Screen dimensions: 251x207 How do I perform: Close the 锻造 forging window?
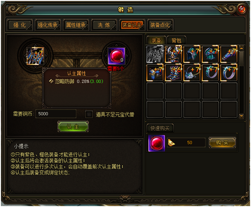242,9
